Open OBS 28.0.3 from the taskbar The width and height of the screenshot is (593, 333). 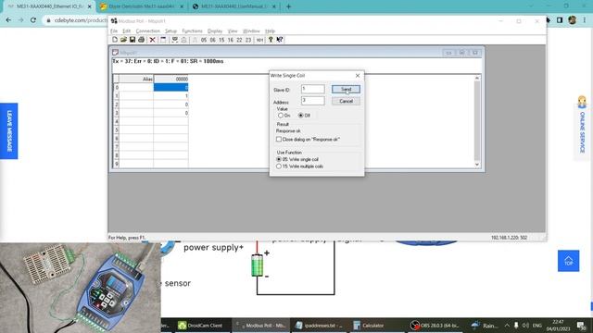[435, 326]
